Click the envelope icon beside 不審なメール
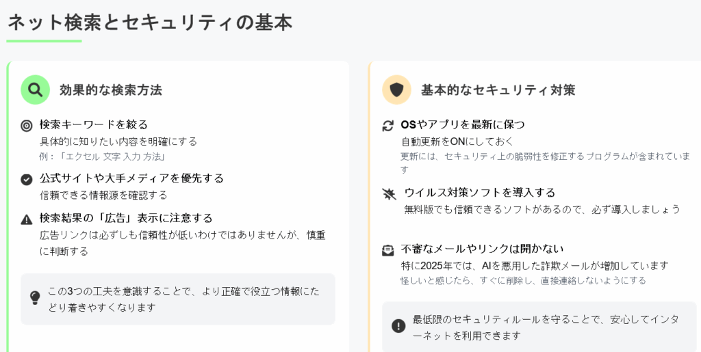Image resolution: width=701 pixels, height=352 pixels. [x=388, y=249]
